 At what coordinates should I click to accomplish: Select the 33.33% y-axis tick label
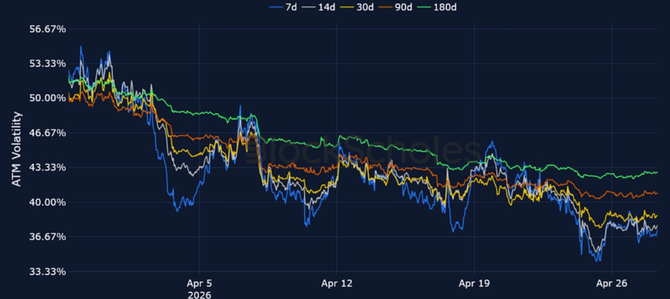(46, 272)
